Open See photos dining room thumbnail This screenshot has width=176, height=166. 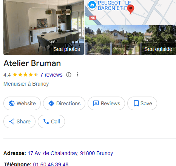(x=43, y=28)
